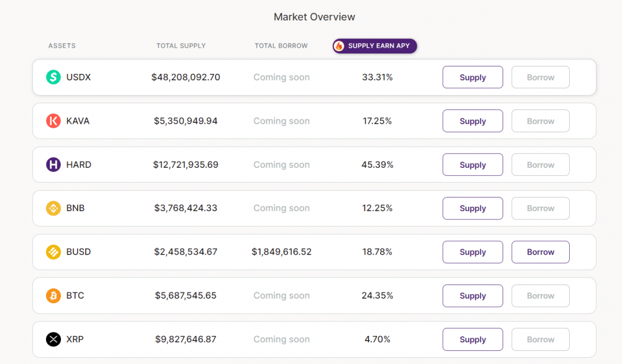Click Supply in the XRP row
Image resolution: width=622 pixels, height=364 pixels.
click(473, 339)
